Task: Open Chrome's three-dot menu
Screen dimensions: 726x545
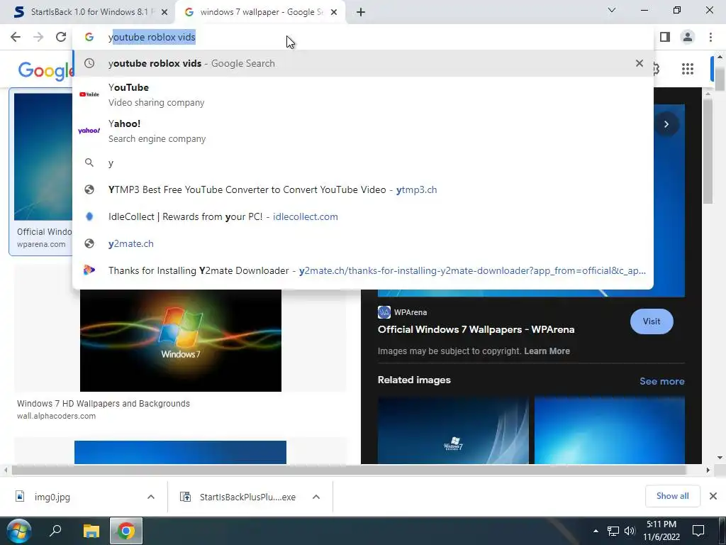Action: [x=710, y=37]
